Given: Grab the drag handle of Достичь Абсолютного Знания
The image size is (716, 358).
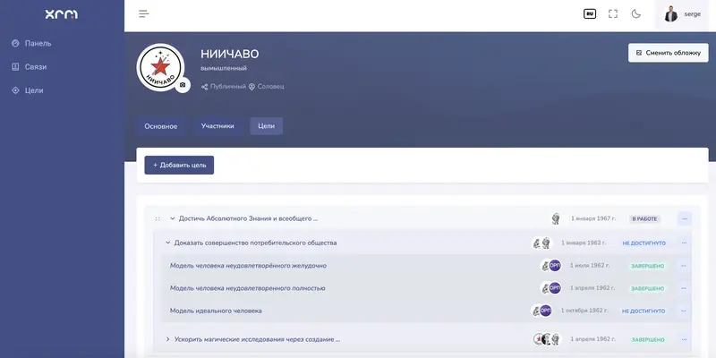Looking at the screenshot, I should 158,218.
